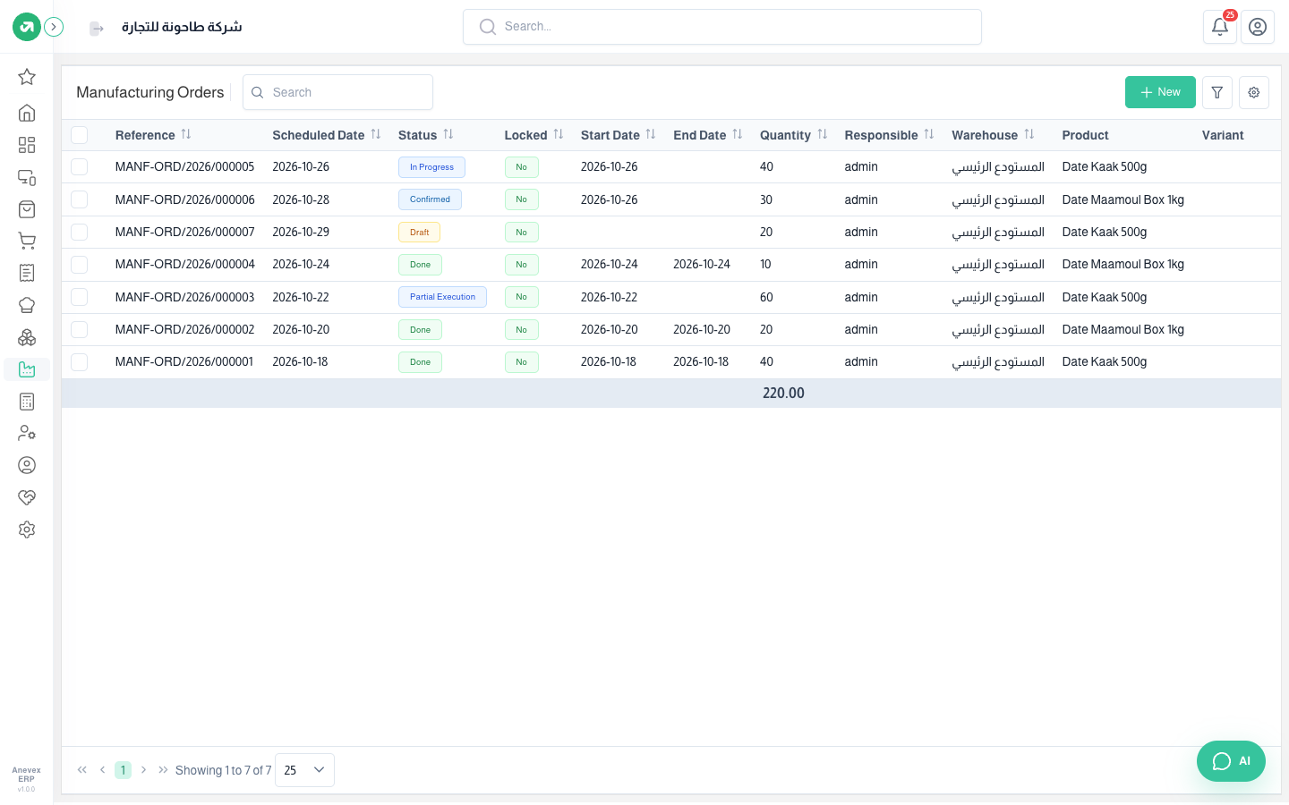Check the row MANF-ORD/2026/000001
1289x805 pixels.
tap(80, 362)
